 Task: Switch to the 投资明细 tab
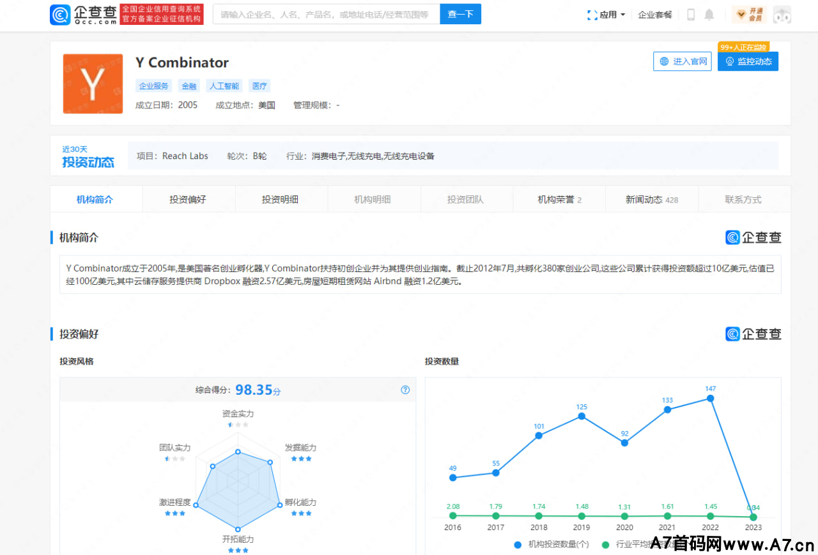[281, 199]
